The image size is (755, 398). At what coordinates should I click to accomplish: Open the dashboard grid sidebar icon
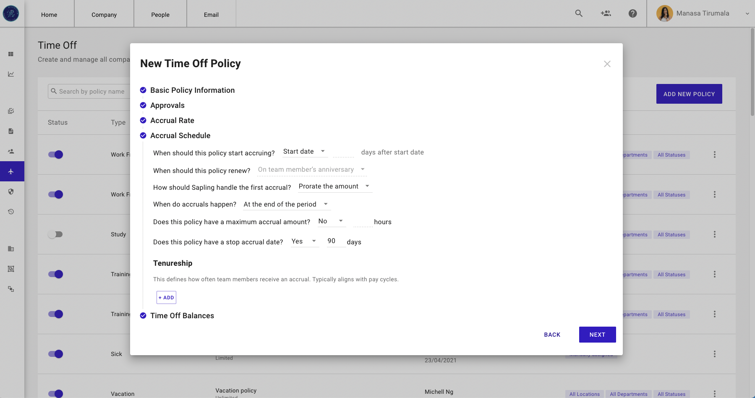pos(11,54)
